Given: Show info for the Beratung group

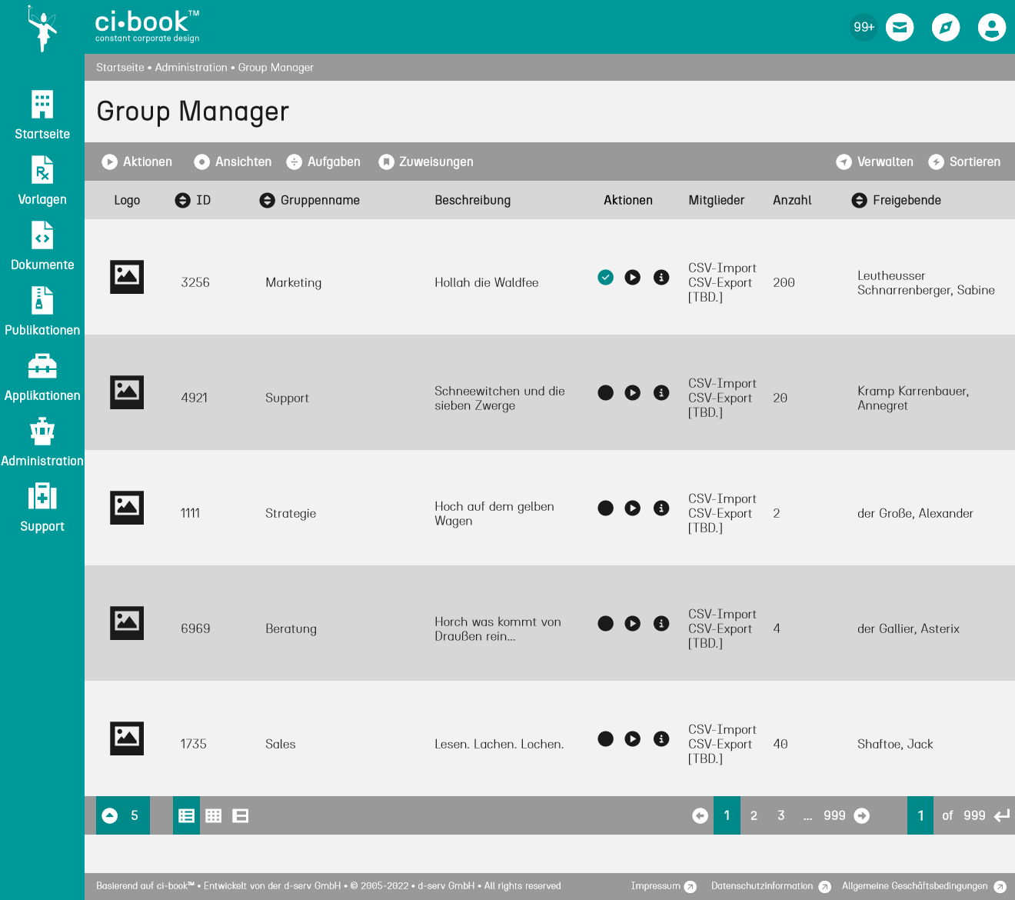Looking at the screenshot, I should tap(661, 623).
